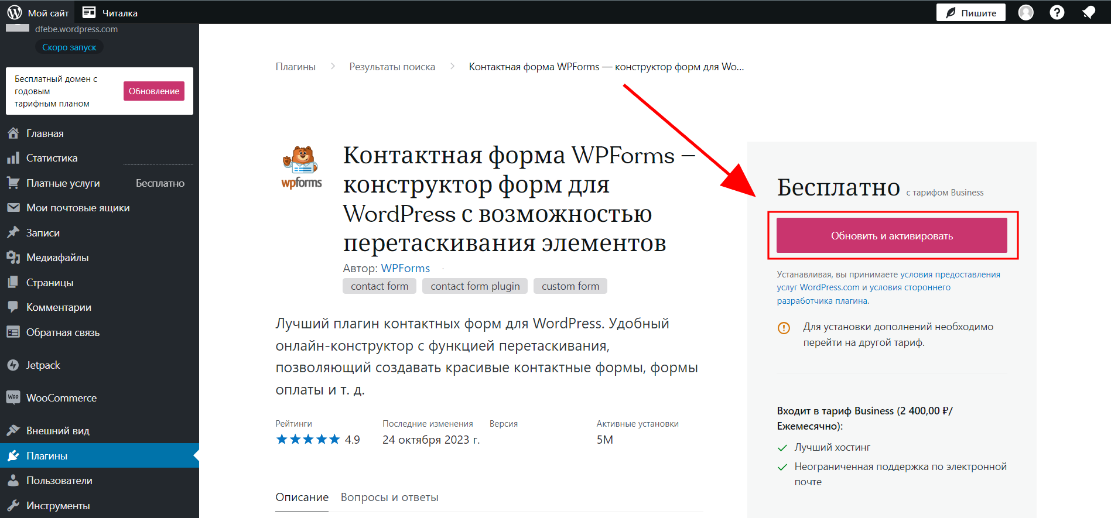Click the Статистика bar chart icon
This screenshot has height=518, width=1111.
click(x=13, y=158)
